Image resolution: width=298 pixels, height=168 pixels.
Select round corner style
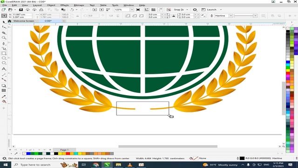click(128, 16)
